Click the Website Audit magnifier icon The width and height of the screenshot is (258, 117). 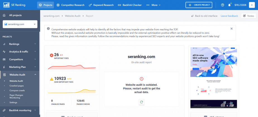coord(4,75)
